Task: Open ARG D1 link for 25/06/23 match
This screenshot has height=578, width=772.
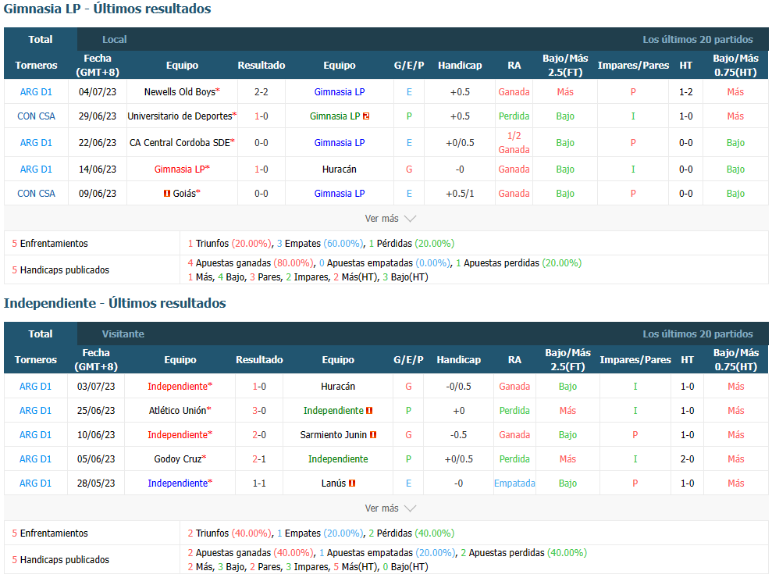Action: [35, 411]
